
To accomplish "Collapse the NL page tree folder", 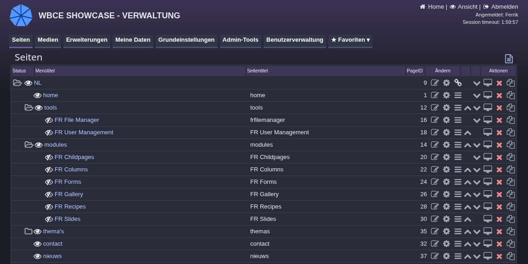I will tap(17, 83).
